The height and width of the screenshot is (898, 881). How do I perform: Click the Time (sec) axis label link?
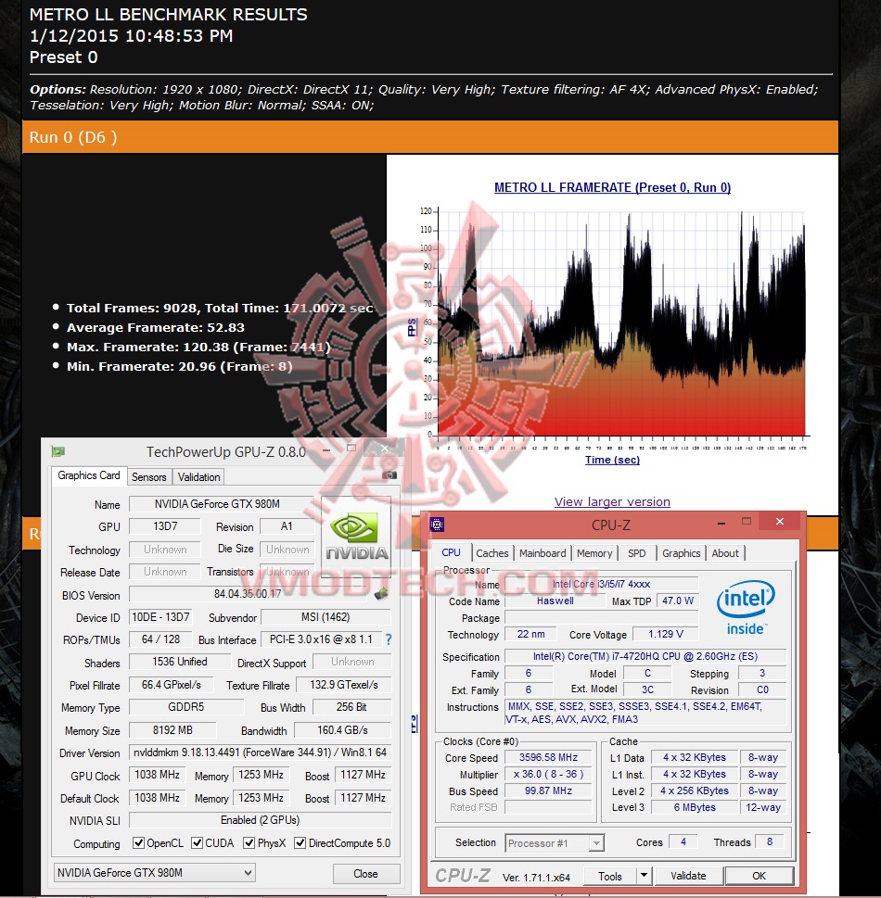coord(612,460)
